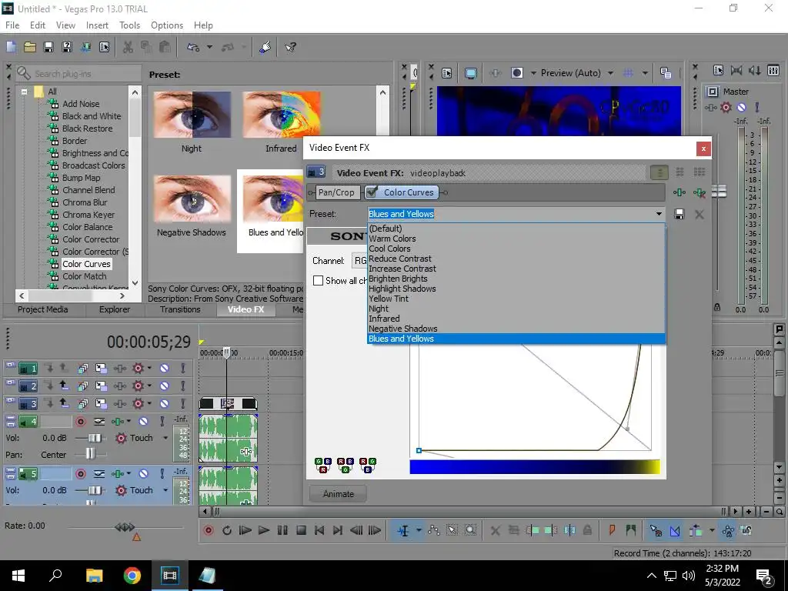Save project using the floppy disk icon
Screen dimensions: 788x591
[x=48, y=47]
